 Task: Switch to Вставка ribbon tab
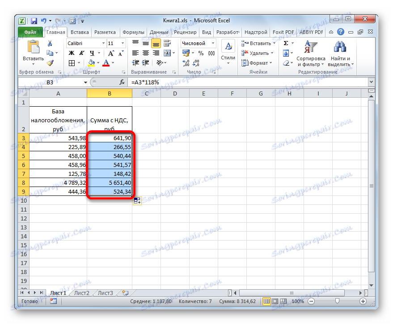point(80,32)
